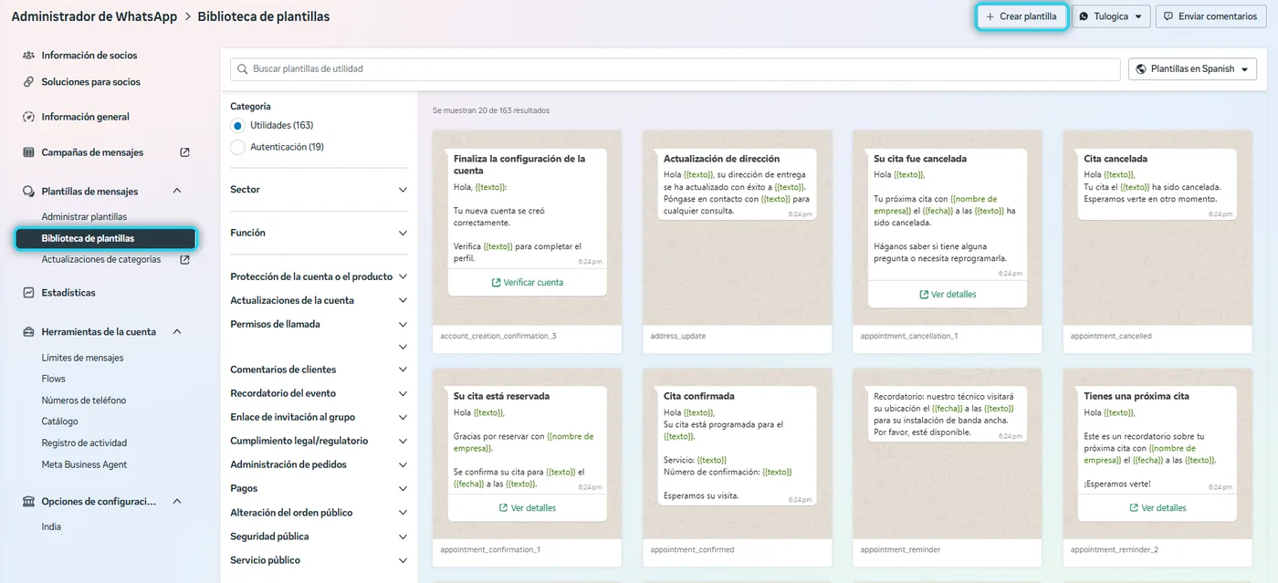Open the appointment_cancelled template card
Image resolution: width=1278 pixels, height=583 pixels.
[1158, 241]
